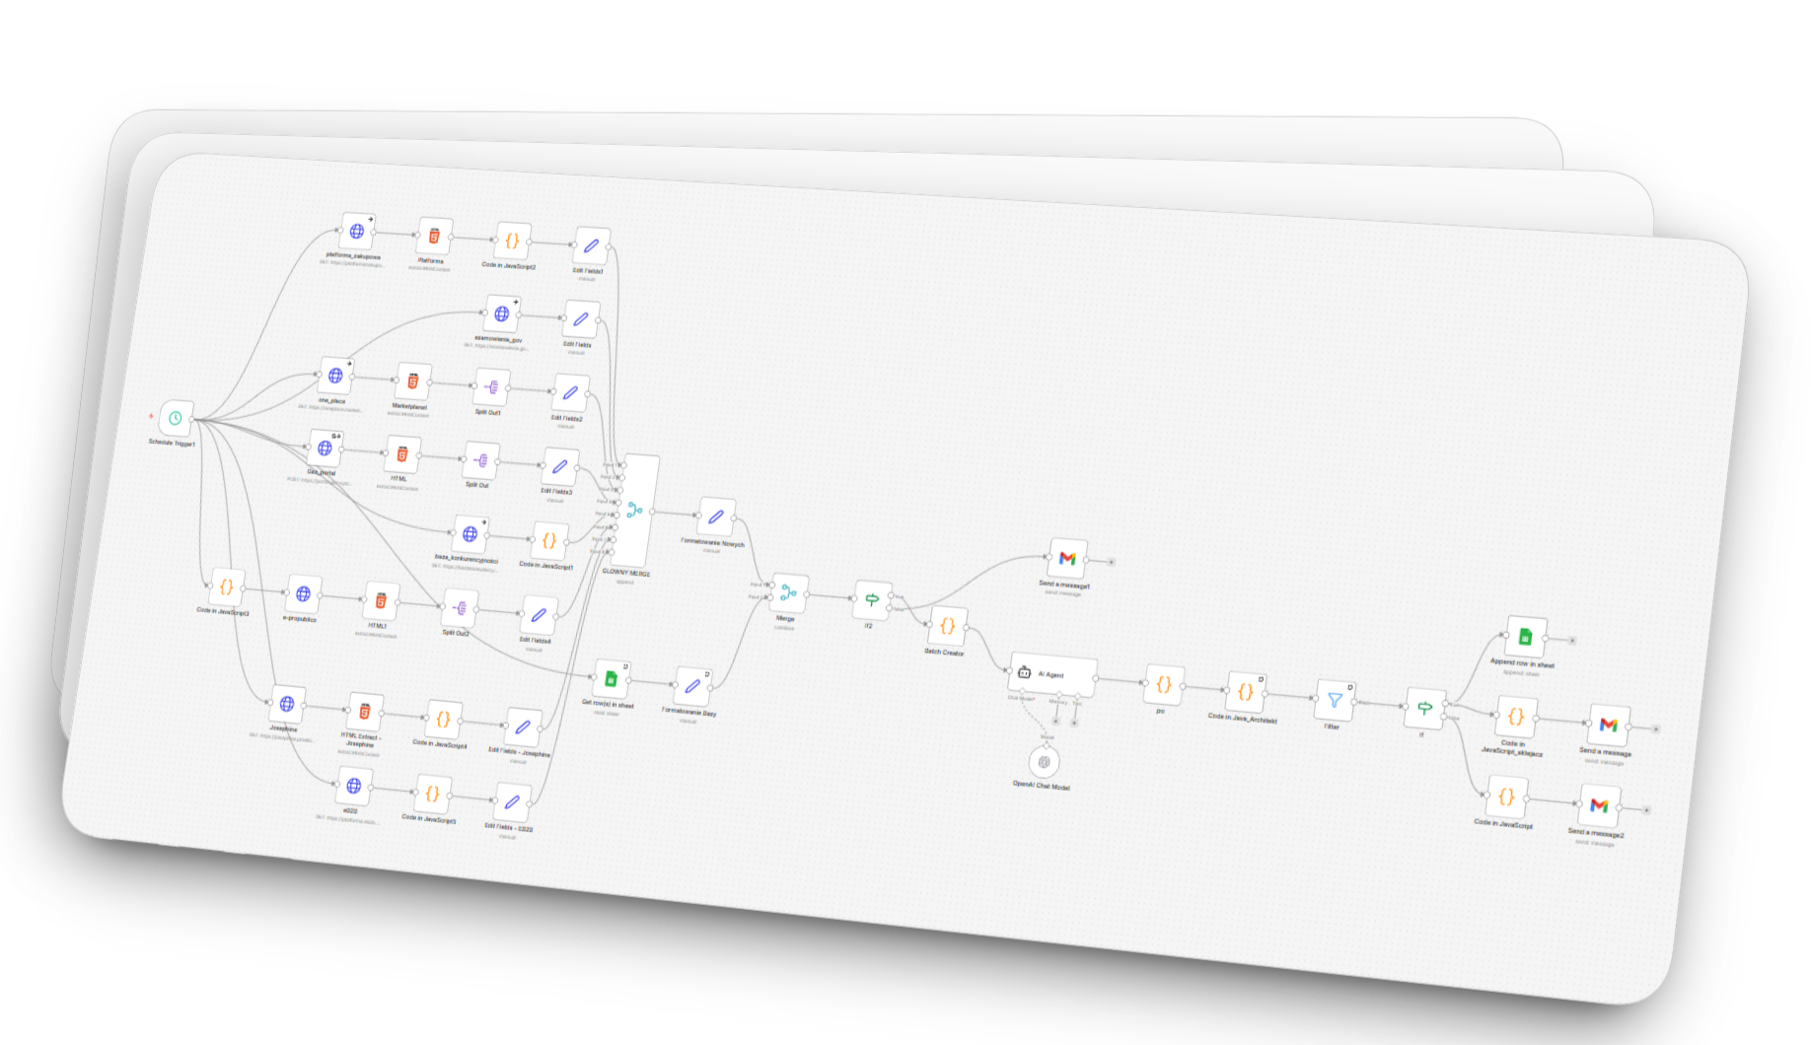Image resolution: width=1811 pixels, height=1045 pixels.
Task: Click the OpenAI Chat Model node
Action: [x=1044, y=762]
